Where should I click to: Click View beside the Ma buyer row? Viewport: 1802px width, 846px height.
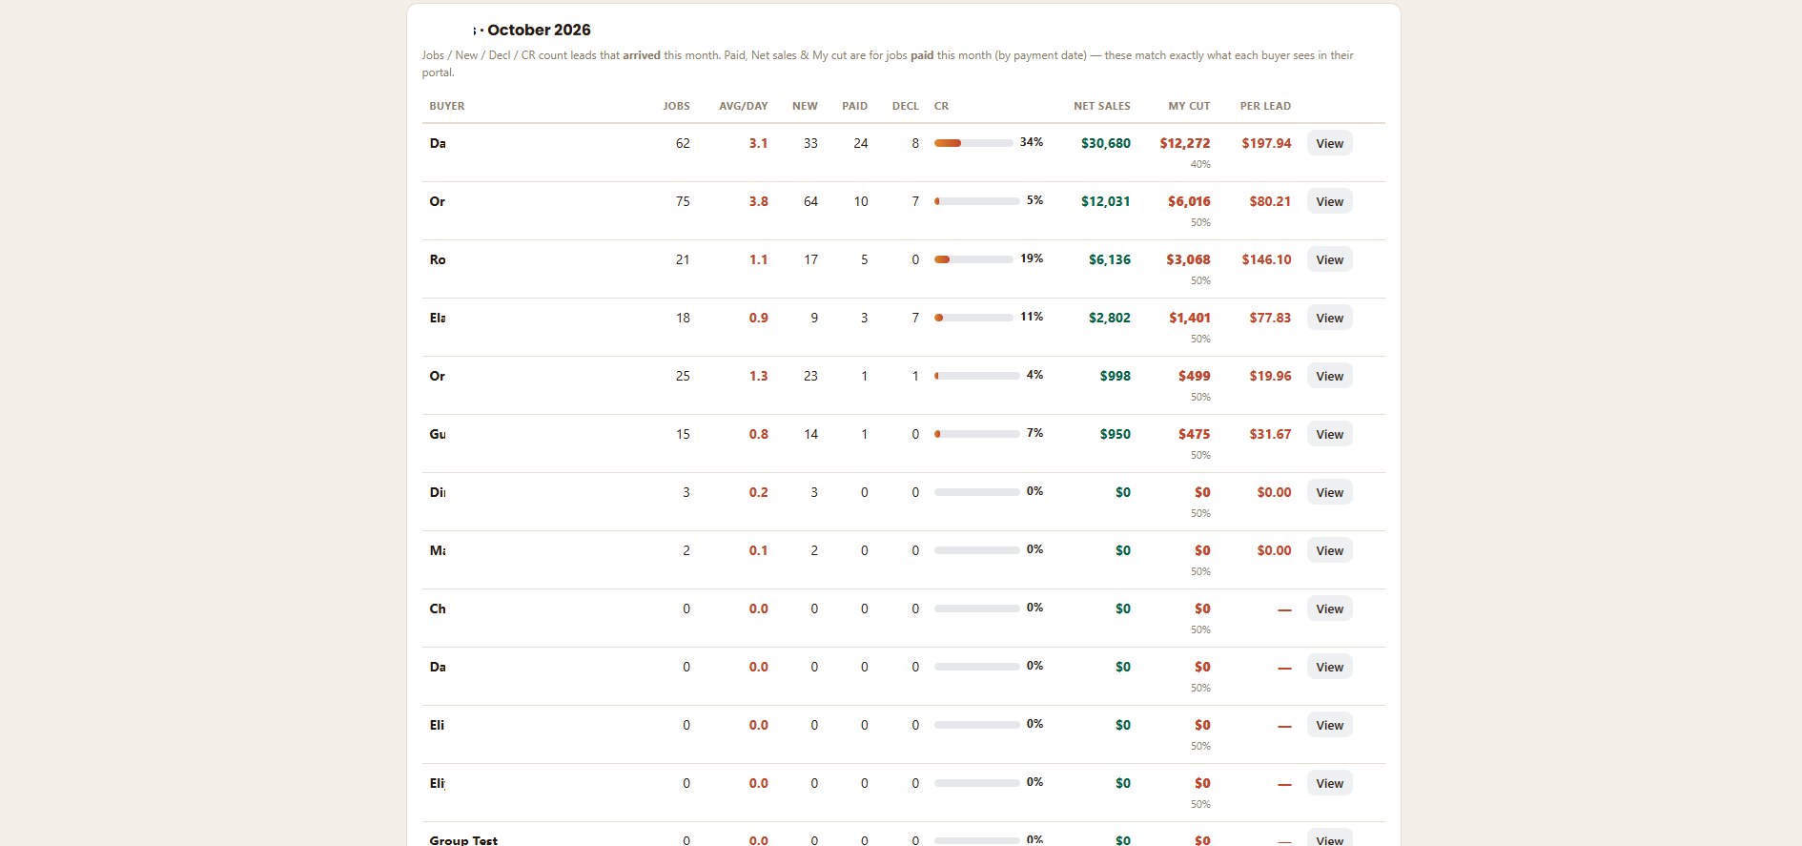point(1329,550)
